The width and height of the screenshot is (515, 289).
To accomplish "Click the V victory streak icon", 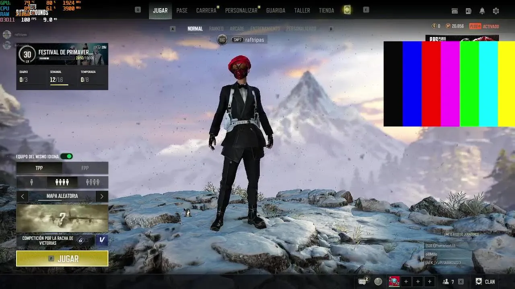I will 102,240.
